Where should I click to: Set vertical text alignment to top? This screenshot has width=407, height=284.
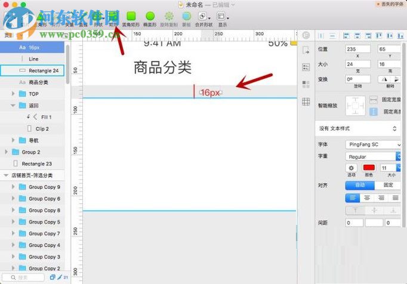pyautogui.click(x=355, y=210)
